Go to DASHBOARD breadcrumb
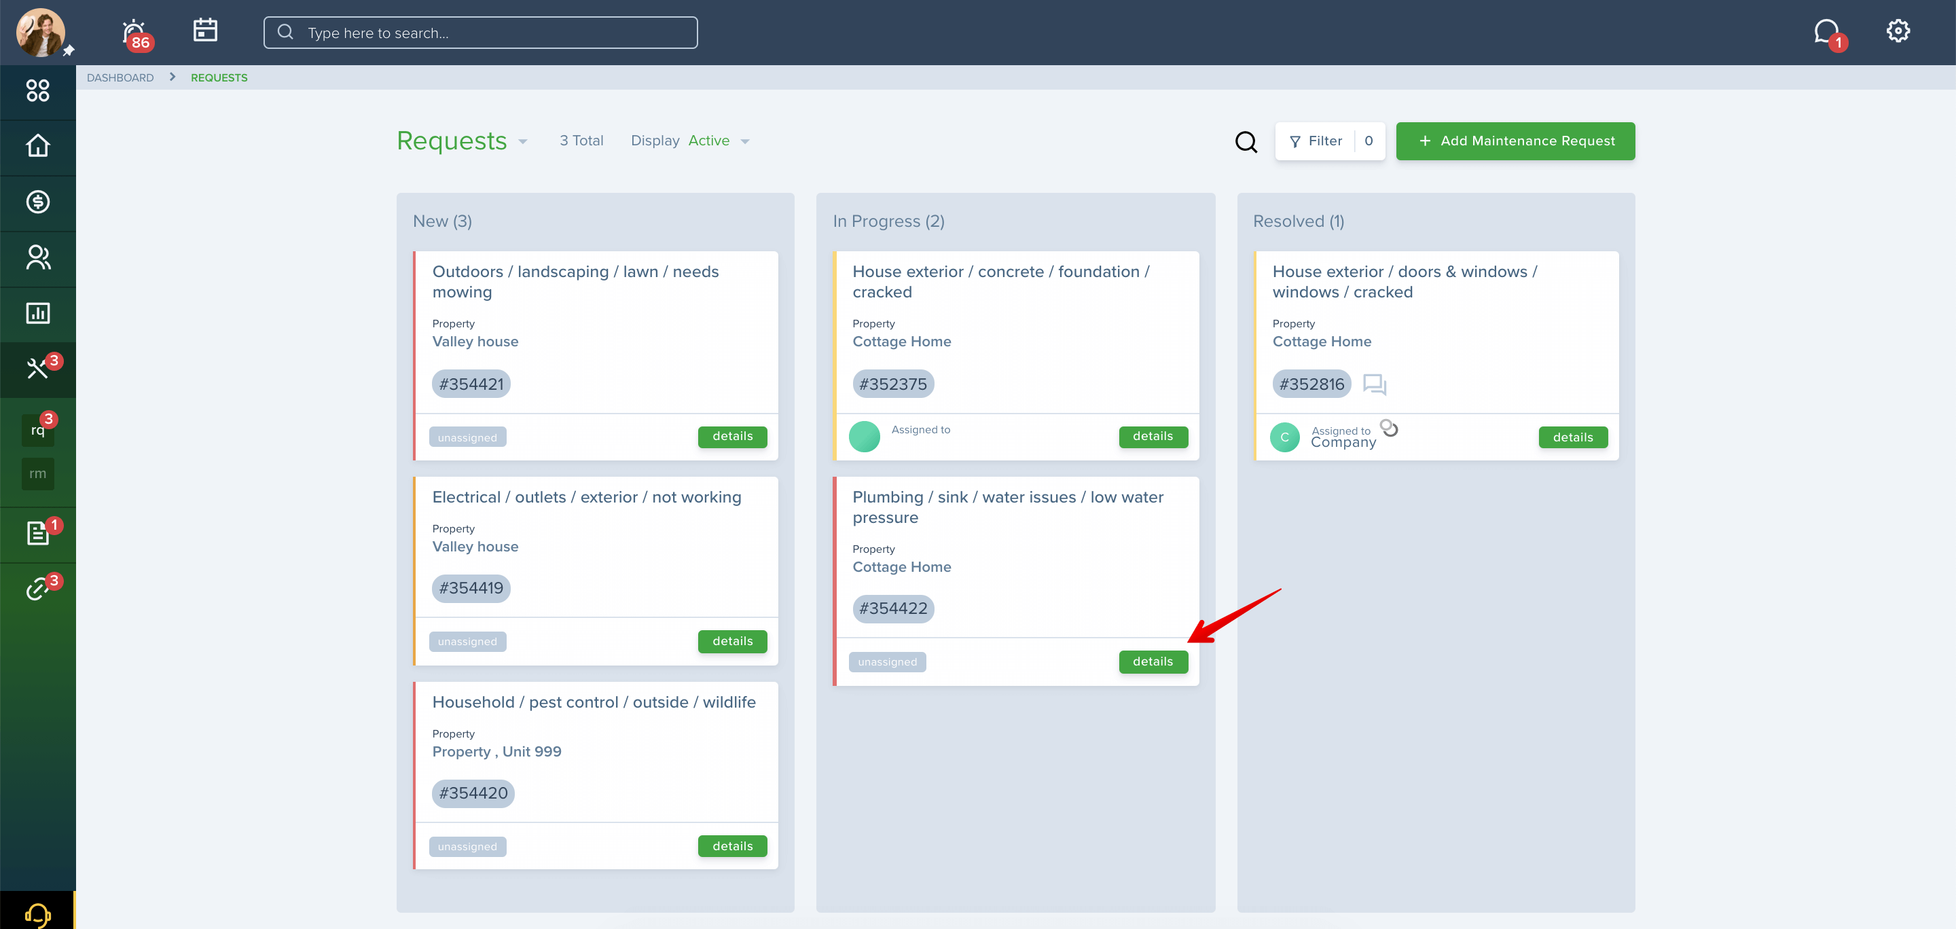This screenshot has width=1956, height=929. click(x=120, y=77)
